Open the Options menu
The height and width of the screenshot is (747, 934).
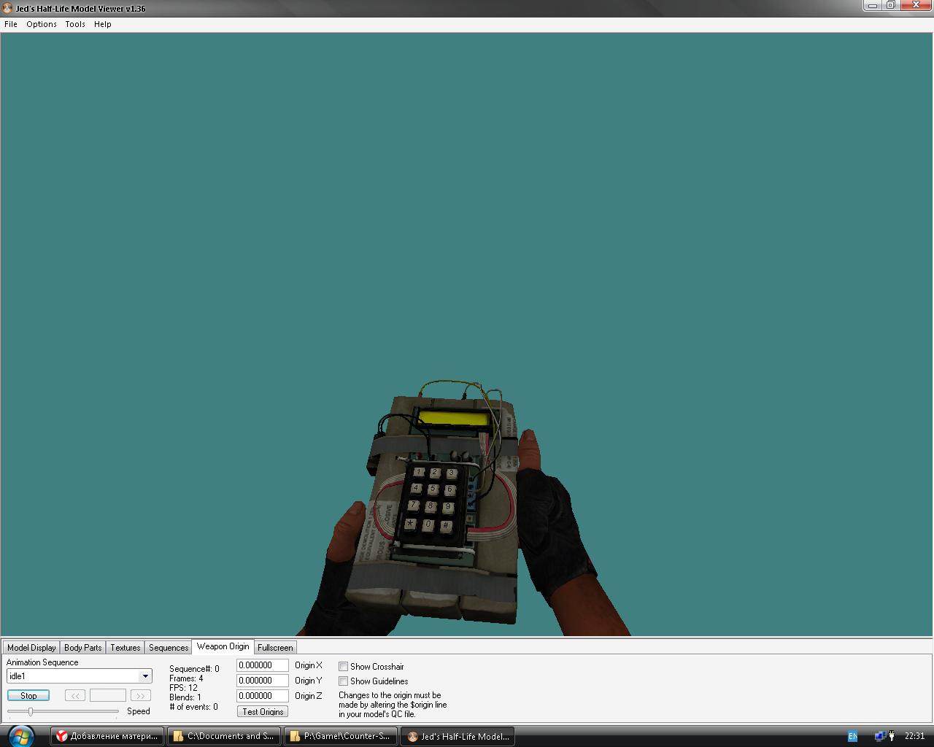click(42, 24)
